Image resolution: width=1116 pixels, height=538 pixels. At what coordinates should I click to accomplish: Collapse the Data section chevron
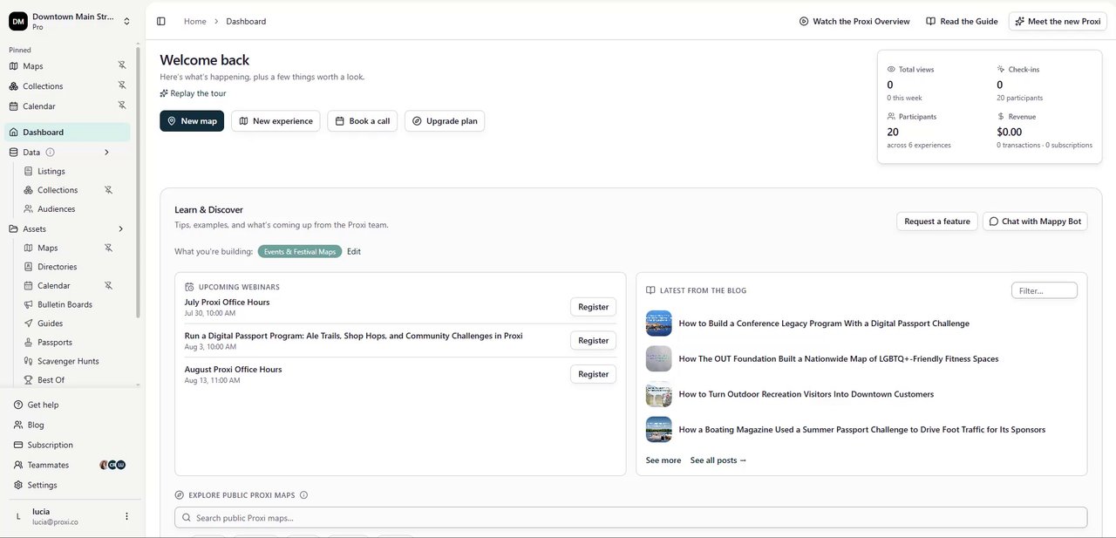(107, 152)
